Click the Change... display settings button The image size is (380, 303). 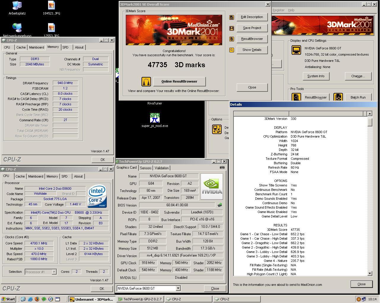(x=358, y=76)
